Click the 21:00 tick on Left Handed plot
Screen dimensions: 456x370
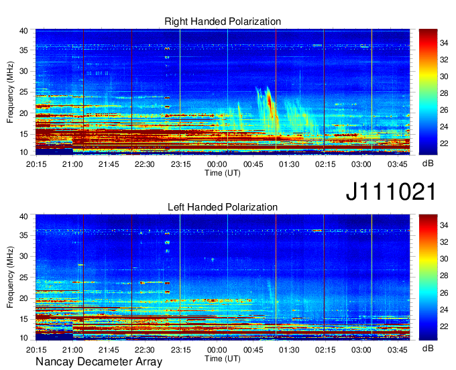coord(72,350)
